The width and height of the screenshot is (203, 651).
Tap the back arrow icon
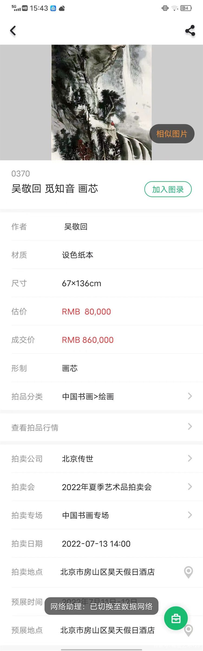coord(13,31)
